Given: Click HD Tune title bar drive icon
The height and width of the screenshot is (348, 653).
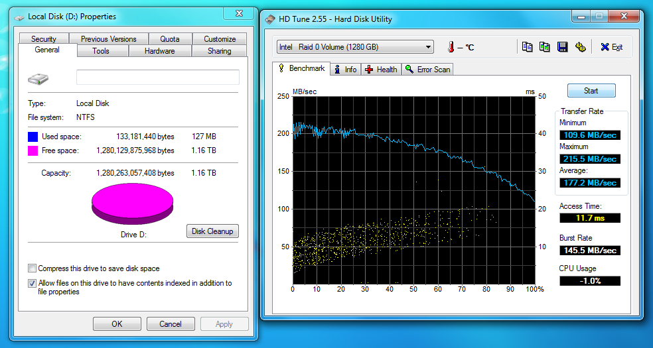Looking at the screenshot, I should pyautogui.click(x=271, y=19).
